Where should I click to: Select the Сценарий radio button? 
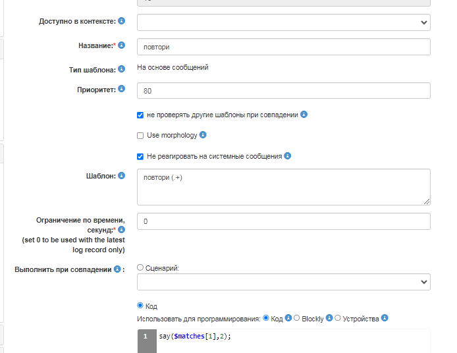pos(140,267)
